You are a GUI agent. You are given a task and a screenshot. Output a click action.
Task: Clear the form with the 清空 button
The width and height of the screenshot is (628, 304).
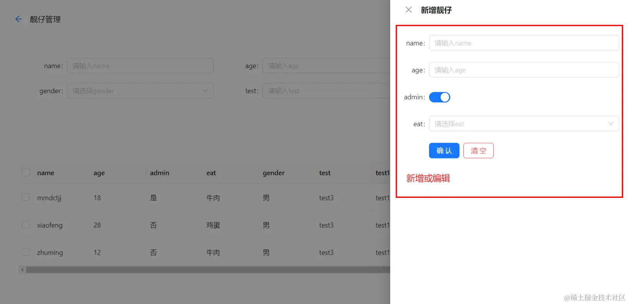(478, 151)
